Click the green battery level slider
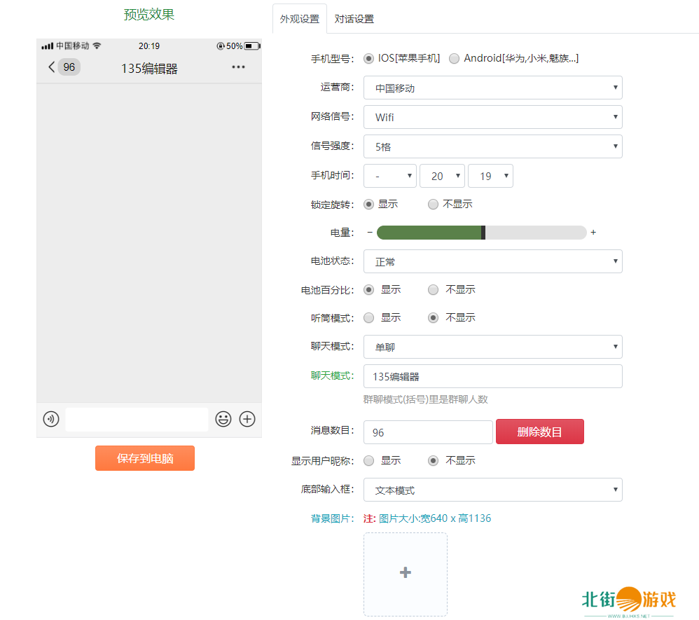Viewport: 699px width, 620px height. (x=429, y=233)
